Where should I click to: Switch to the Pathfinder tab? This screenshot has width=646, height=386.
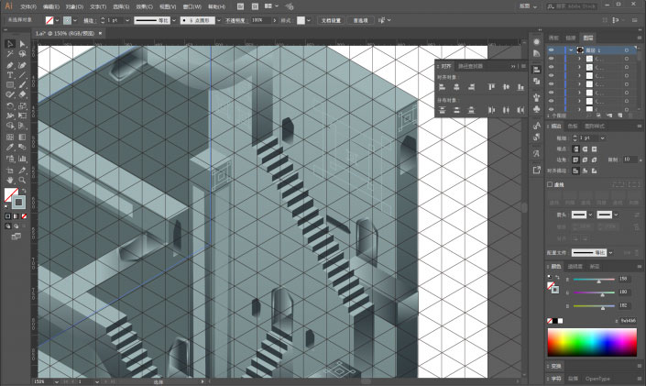click(470, 66)
